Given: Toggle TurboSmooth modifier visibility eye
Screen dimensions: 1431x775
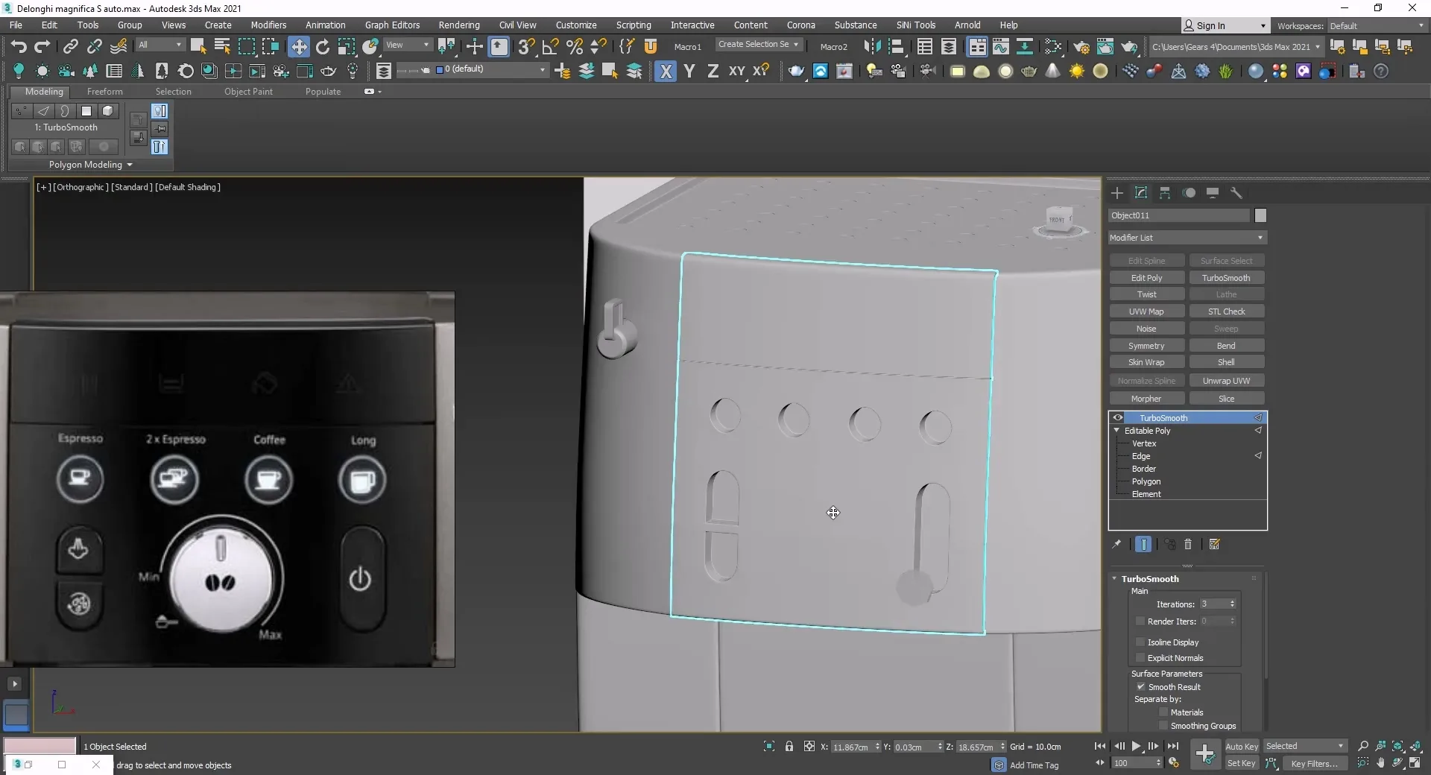Looking at the screenshot, I should tap(1117, 418).
